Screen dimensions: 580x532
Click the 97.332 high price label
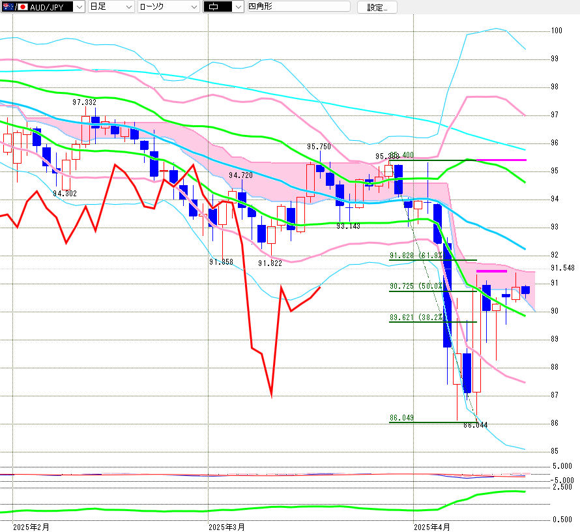pos(84,102)
